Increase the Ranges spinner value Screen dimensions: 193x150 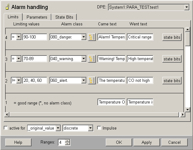[67, 141]
